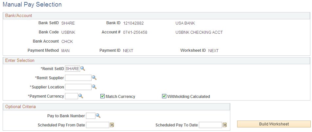Open calendar for Scheduled Pay To Date
The height and width of the screenshot is (132, 312).
tap(225, 125)
